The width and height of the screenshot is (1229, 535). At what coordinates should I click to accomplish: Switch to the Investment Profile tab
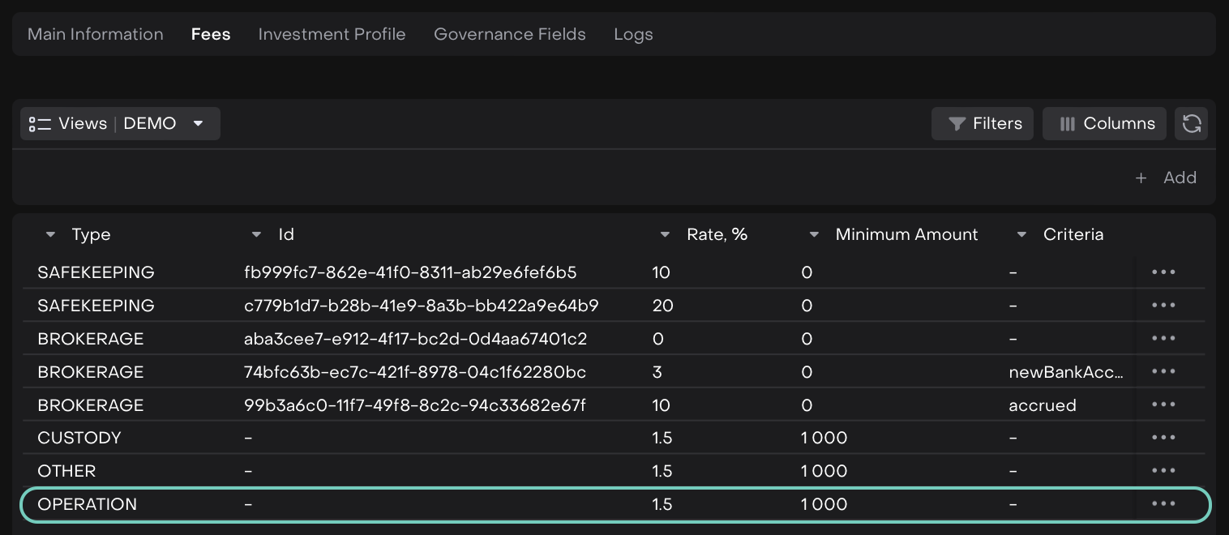[x=332, y=34]
